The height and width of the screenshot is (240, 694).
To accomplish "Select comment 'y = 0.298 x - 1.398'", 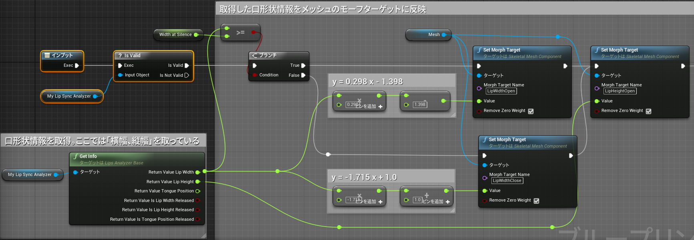I will click(392, 81).
